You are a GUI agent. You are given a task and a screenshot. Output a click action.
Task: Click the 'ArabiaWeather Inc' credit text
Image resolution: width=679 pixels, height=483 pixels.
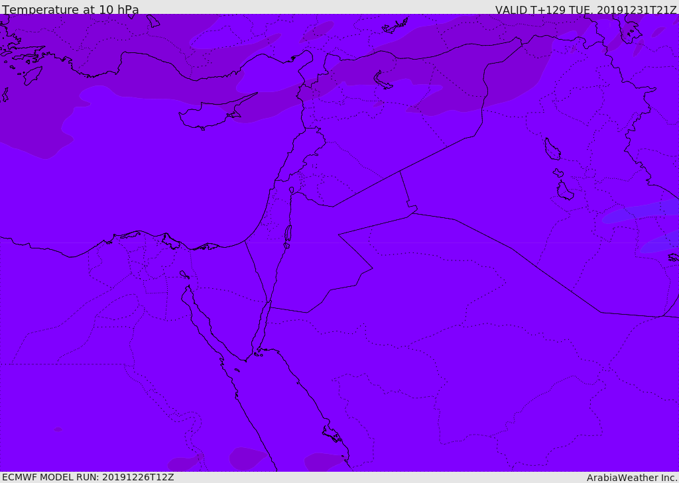(x=631, y=478)
